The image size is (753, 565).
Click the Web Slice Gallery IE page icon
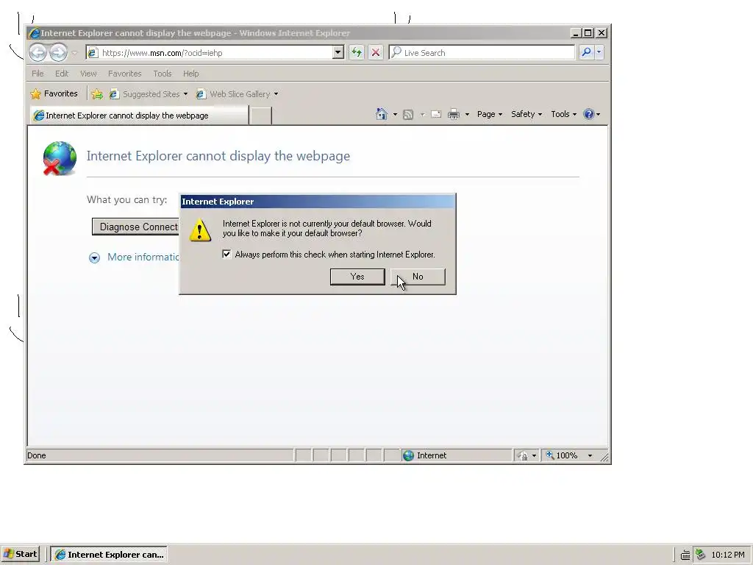[x=201, y=94]
